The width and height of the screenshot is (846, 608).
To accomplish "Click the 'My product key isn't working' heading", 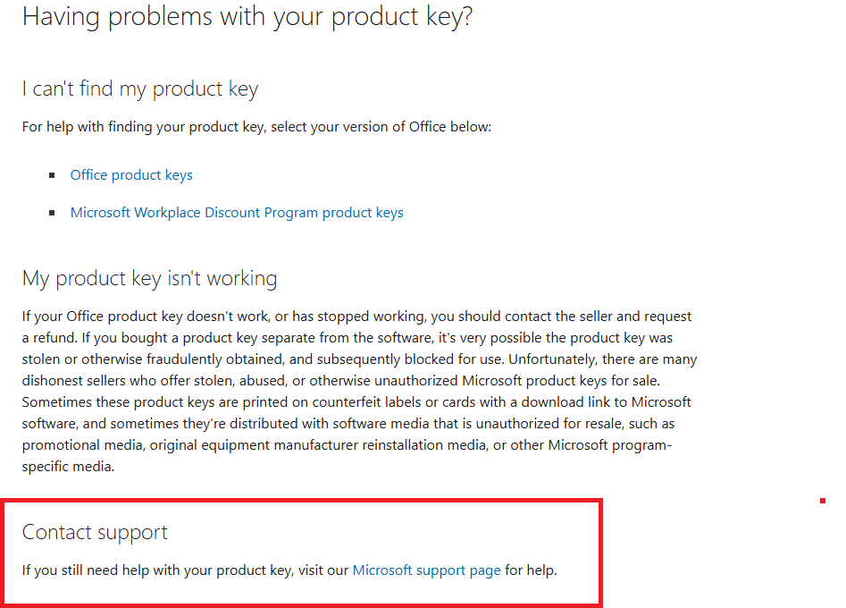I will point(149,279).
